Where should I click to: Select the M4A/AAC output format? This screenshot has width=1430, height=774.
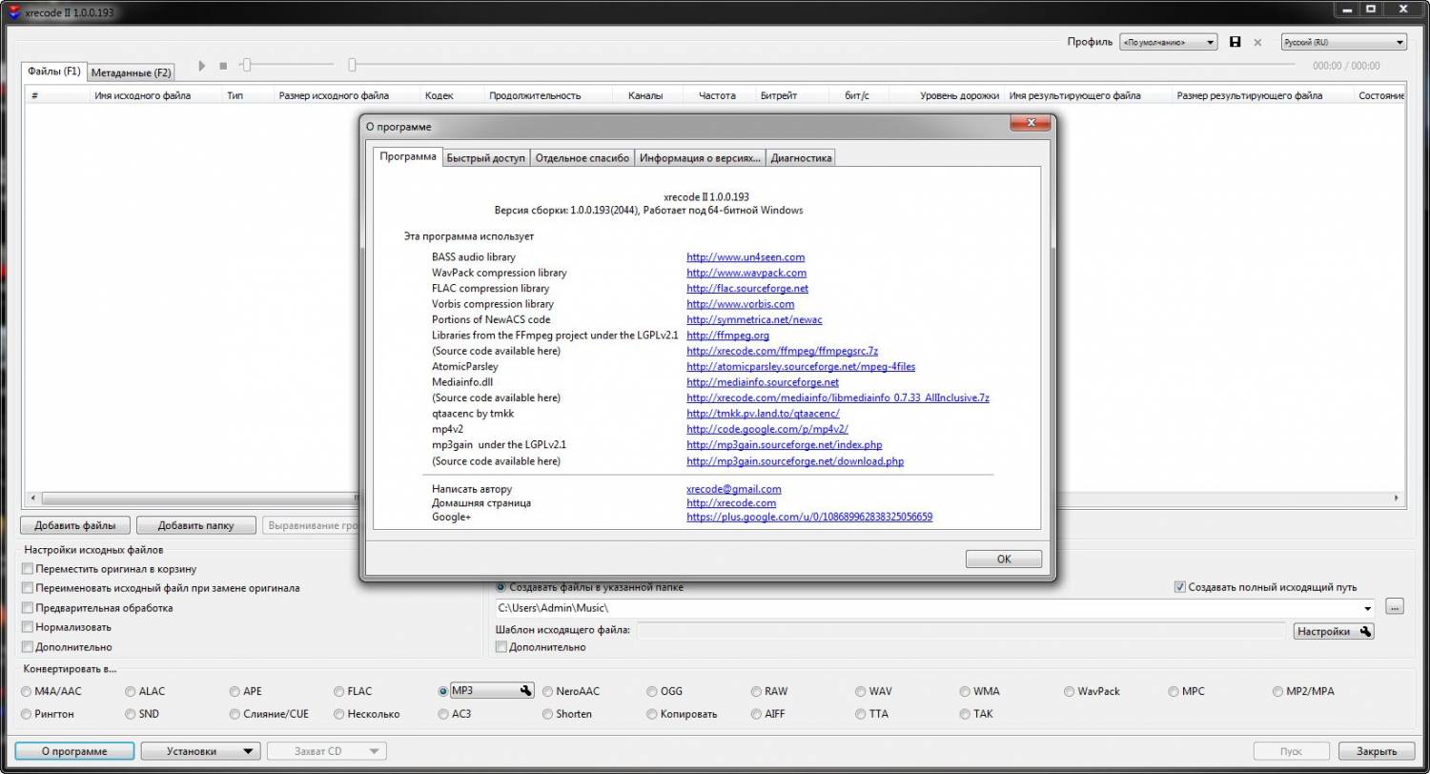(x=27, y=691)
